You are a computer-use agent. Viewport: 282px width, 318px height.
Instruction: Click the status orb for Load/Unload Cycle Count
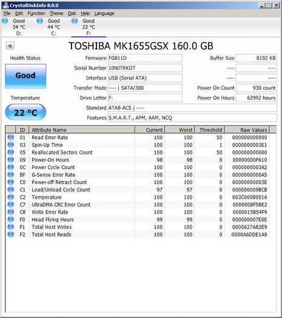point(10,190)
